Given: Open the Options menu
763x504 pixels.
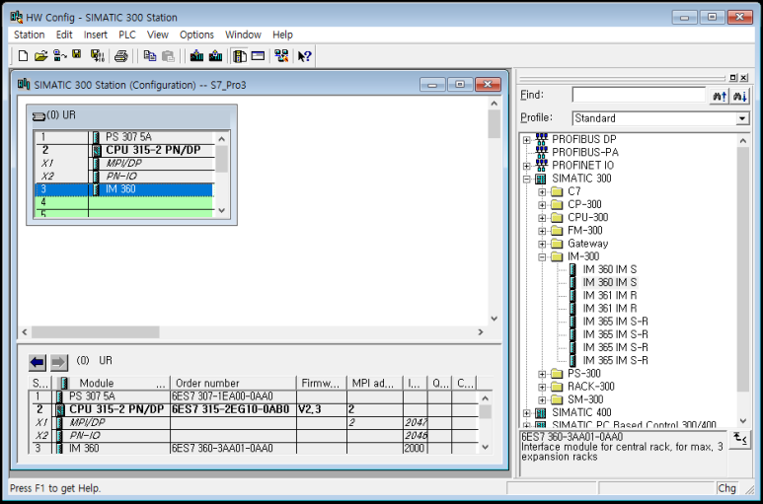Looking at the screenshot, I should [196, 35].
